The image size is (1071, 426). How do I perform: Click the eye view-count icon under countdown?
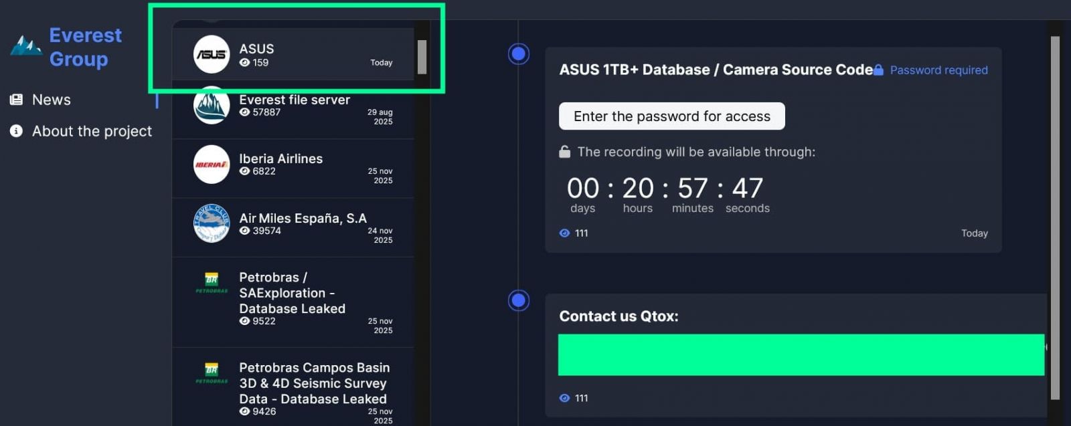click(564, 233)
